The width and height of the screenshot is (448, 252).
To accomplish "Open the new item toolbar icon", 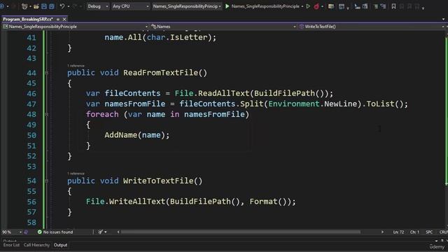I will click(x=25, y=6).
